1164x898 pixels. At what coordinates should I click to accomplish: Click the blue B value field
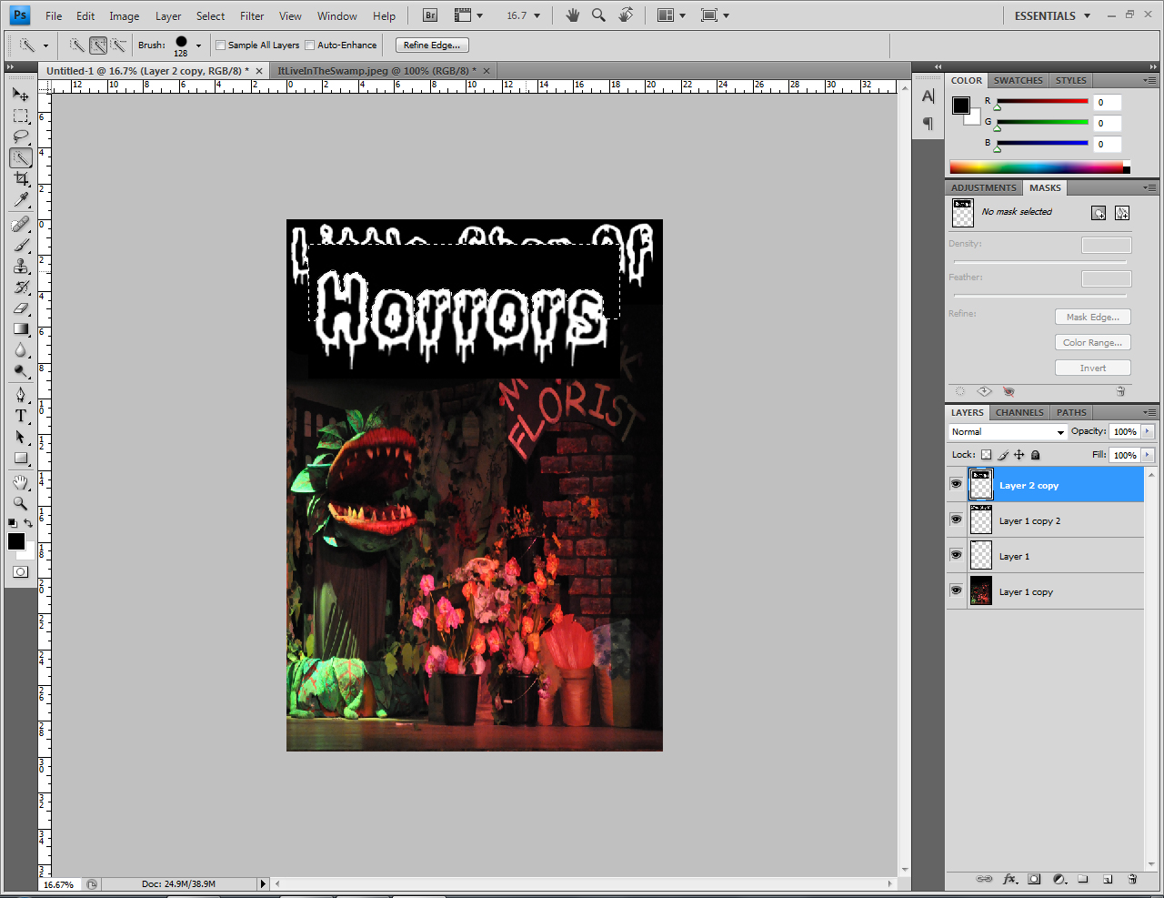pos(1107,144)
